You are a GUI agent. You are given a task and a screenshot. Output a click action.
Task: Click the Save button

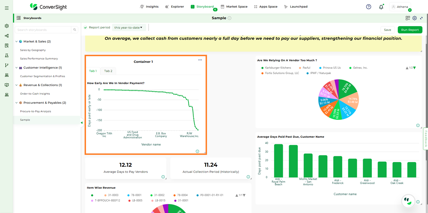coord(387,30)
